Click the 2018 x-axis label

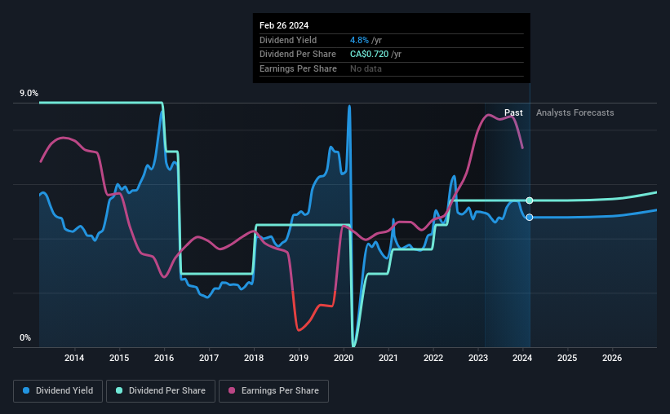(254, 358)
